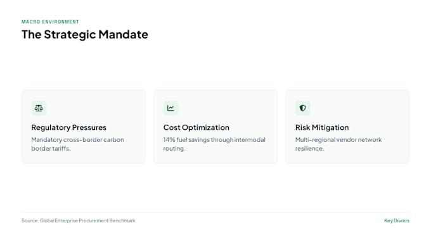Click the scales icon above Regulatory Pressures
The height and width of the screenshot is (242, 431).
click(x=39, y=108)
